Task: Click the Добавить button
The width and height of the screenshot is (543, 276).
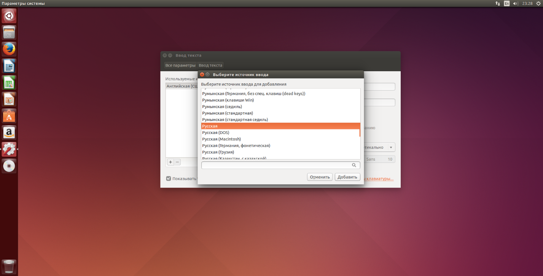Action: click(x=347, y=177)
